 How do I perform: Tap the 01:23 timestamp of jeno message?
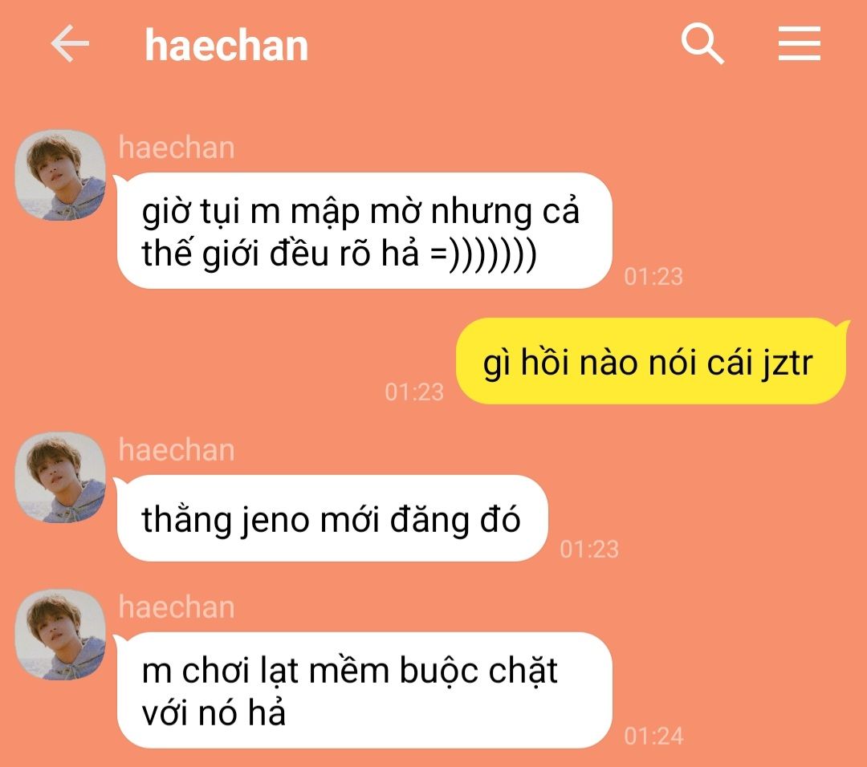(x=589, y=549)
